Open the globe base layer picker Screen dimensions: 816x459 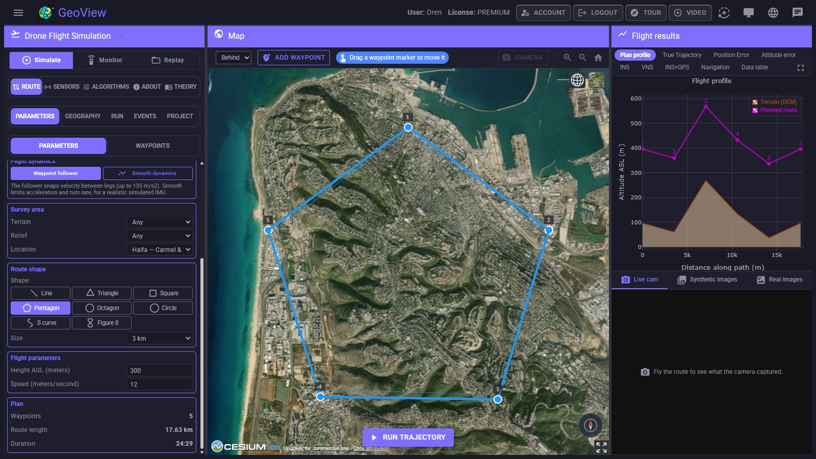pyautogui.click(x=577, y=80)
